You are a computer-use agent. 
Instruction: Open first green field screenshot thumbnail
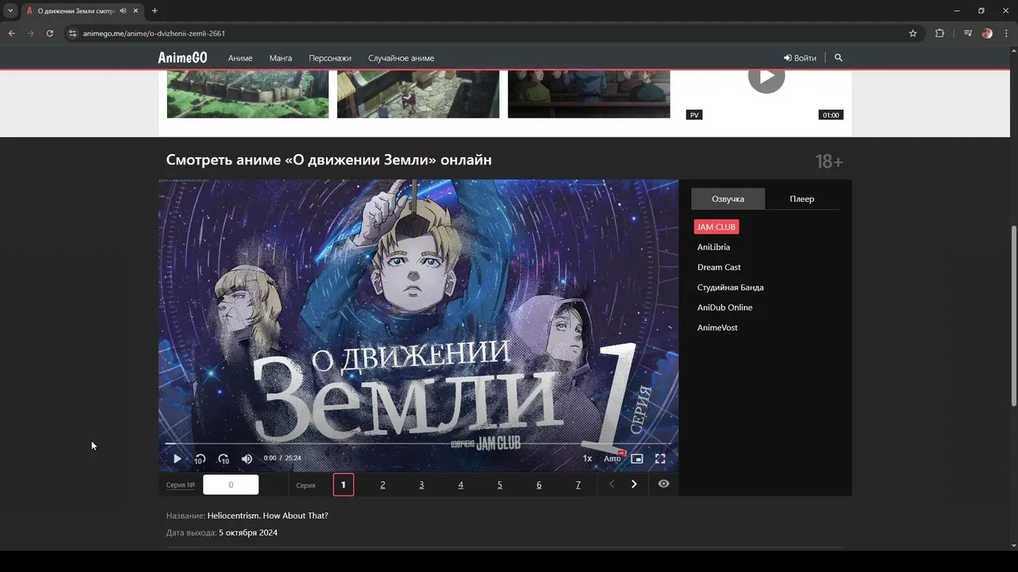[247, 94]
